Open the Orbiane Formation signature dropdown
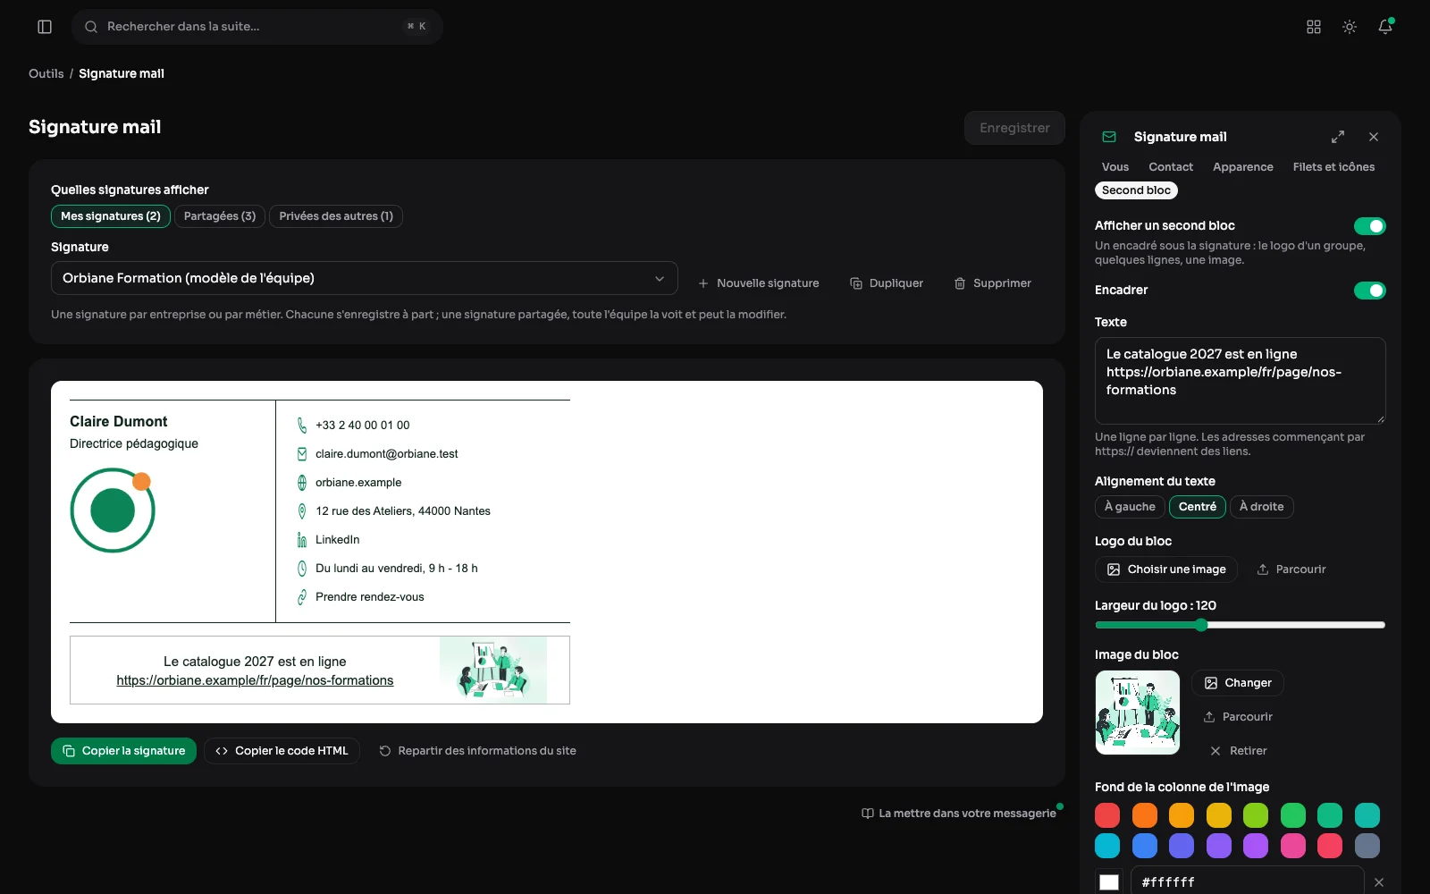Screen dimensions: 1430x894 pos(364,278)
